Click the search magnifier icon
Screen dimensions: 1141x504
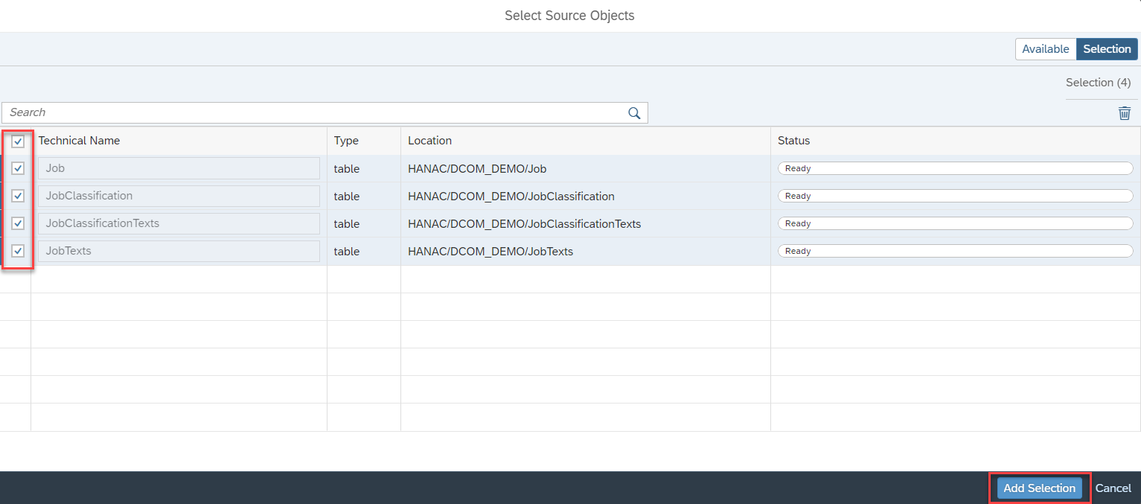[633, 112]
